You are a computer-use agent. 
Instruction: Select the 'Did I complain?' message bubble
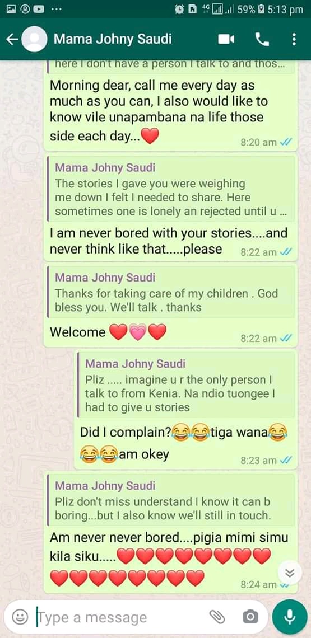point(186,409)
